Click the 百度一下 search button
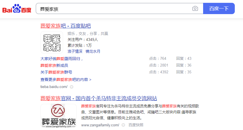243x130 pixels. click(x=219, y=8)
